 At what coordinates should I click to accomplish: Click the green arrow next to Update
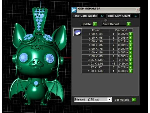[95, 24]
